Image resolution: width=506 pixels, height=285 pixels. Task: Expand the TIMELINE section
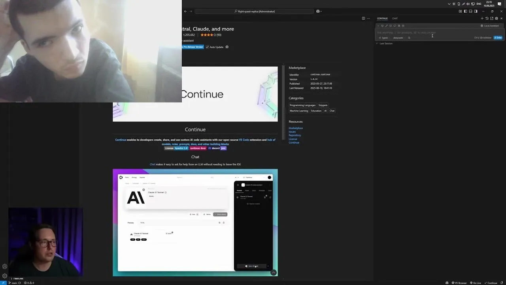pyautogui.click(x=17, y=279)
